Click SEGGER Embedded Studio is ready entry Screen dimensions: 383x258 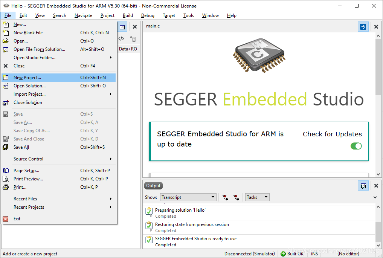tap(259, 242)
